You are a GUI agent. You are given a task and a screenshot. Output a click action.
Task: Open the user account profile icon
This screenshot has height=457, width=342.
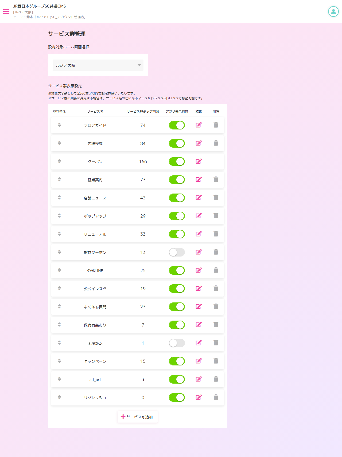point(333,11)
